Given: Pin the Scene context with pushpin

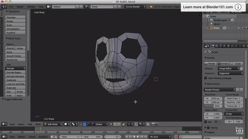Looking at the screenshot, I should (206, 52).
